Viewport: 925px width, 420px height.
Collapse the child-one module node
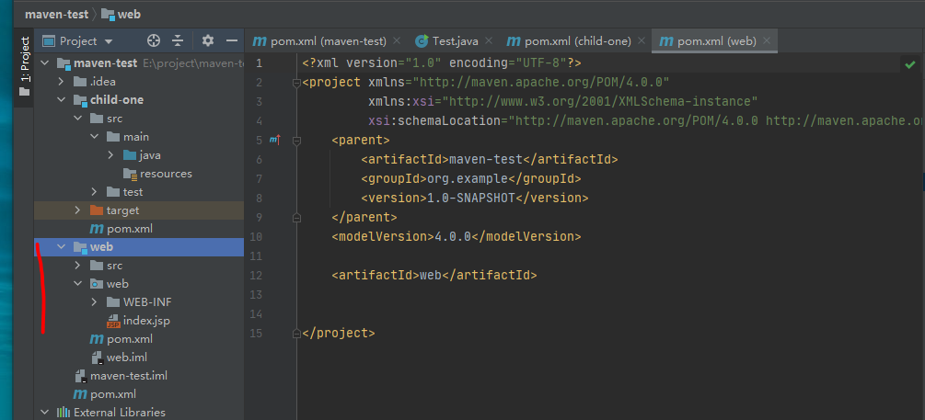pyautogui.click(x=62, y=100)
